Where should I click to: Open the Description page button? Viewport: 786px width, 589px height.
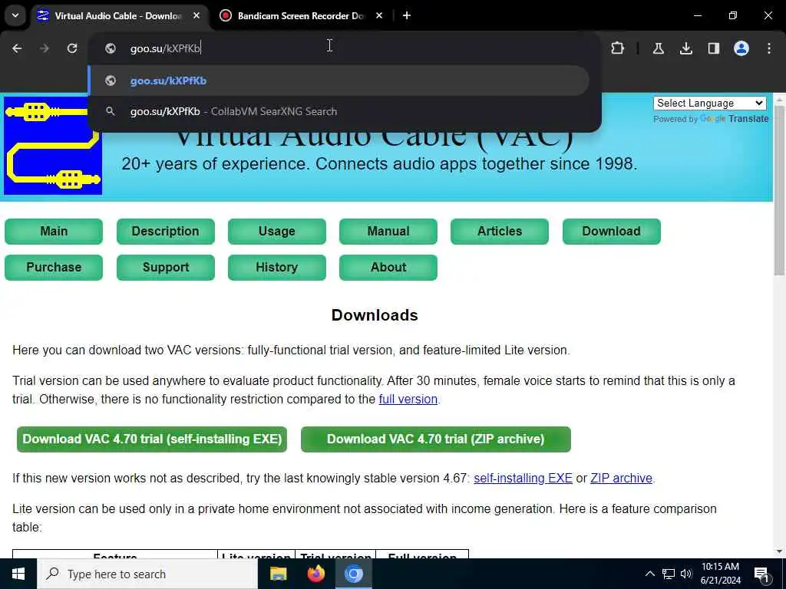coord(166,232)
